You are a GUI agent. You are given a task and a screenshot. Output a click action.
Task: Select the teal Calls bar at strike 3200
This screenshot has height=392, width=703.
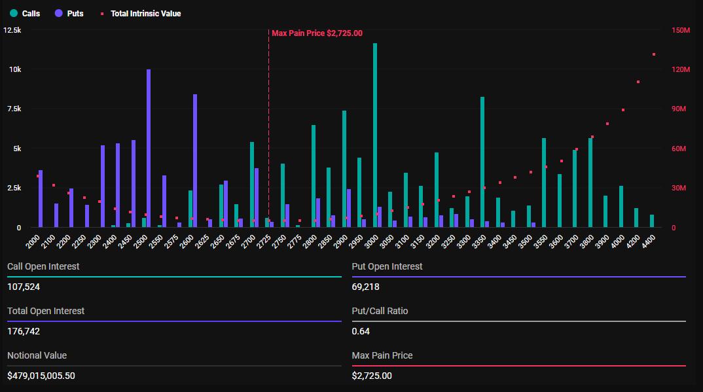click(437, 190)
